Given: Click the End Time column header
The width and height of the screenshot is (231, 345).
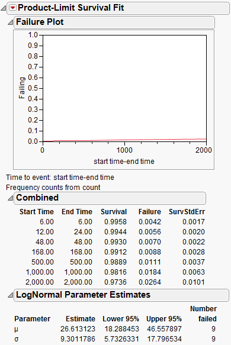Looking at the screenshot, I should [77, 212].
